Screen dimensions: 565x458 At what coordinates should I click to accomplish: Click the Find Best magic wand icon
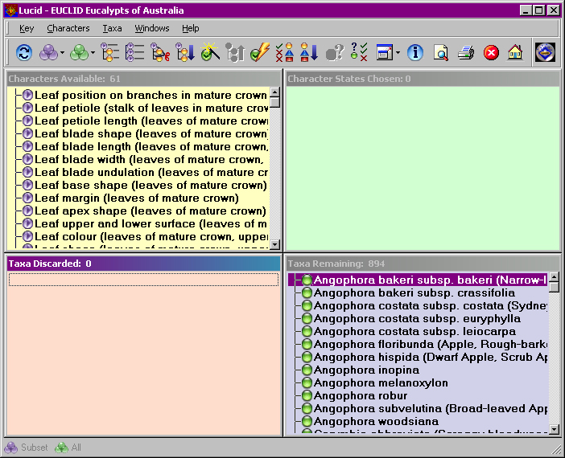(210, 52)
